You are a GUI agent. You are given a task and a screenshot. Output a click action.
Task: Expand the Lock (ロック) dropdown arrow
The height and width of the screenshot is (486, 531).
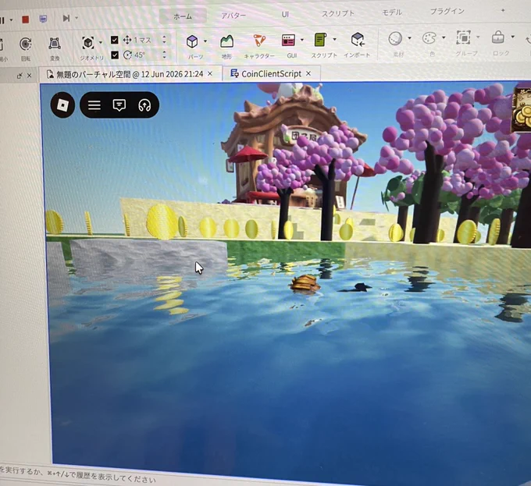(513, 37)
